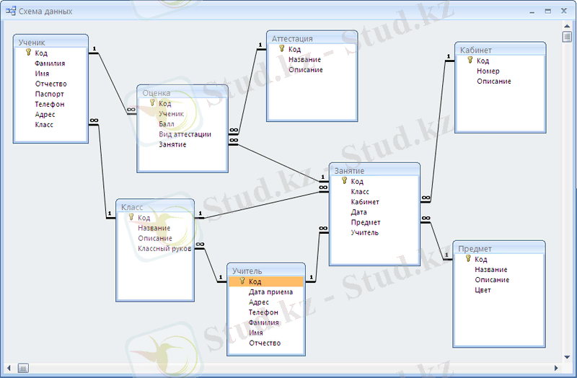The height and width of the screenshot is (378, 577).
Task: Click the key icon in Класс table
Action: pos(131,217)
